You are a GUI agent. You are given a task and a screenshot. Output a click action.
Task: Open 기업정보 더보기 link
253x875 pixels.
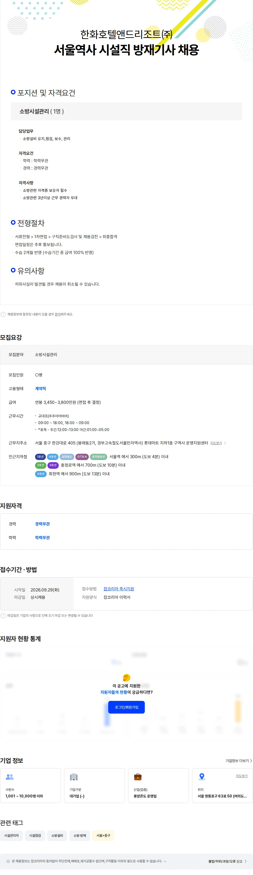pyautogui.click(x=237, y=761)
